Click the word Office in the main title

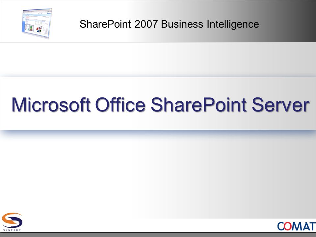[120, 104]
